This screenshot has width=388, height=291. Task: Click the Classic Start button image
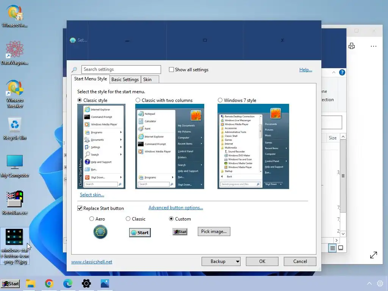140,233
